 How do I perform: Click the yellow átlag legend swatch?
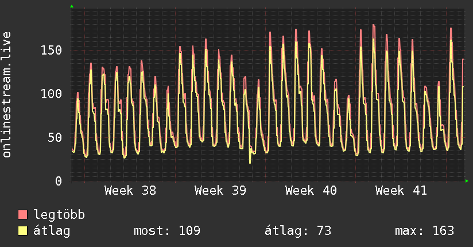22,230
